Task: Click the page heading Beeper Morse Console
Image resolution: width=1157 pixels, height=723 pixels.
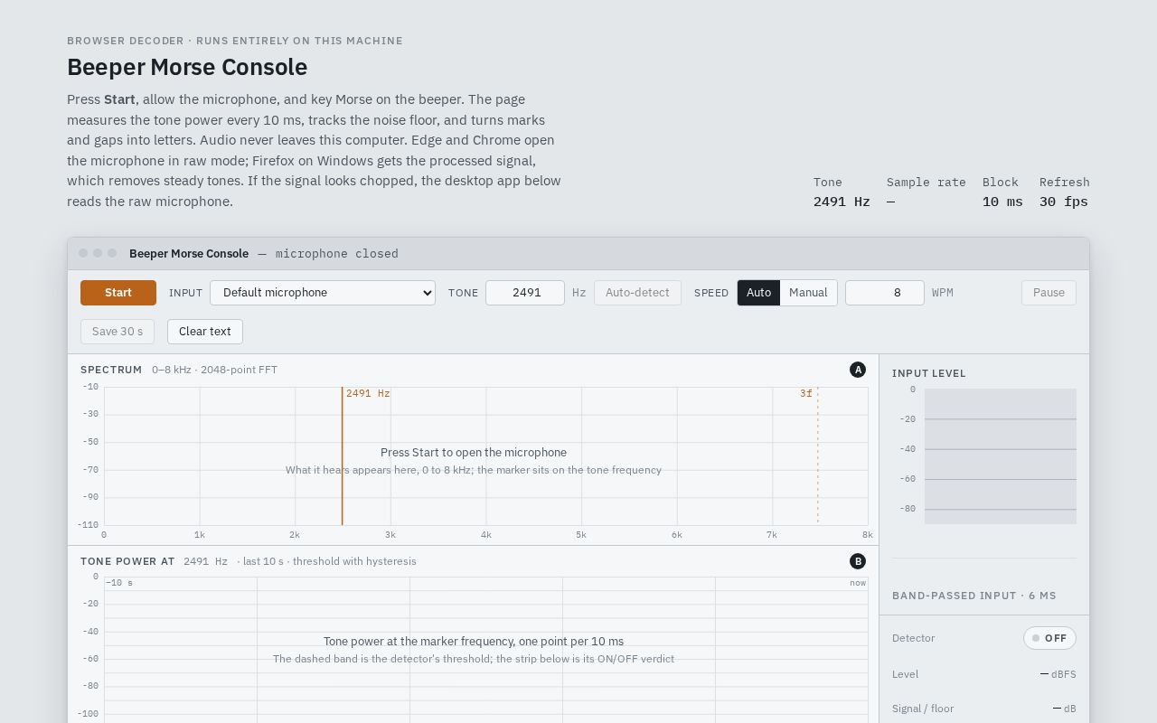Action: click(x=187, y=67)
